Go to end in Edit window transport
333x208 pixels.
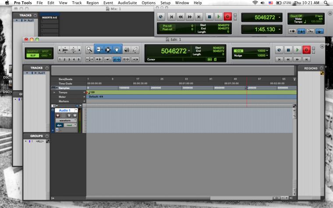point(306,60)
